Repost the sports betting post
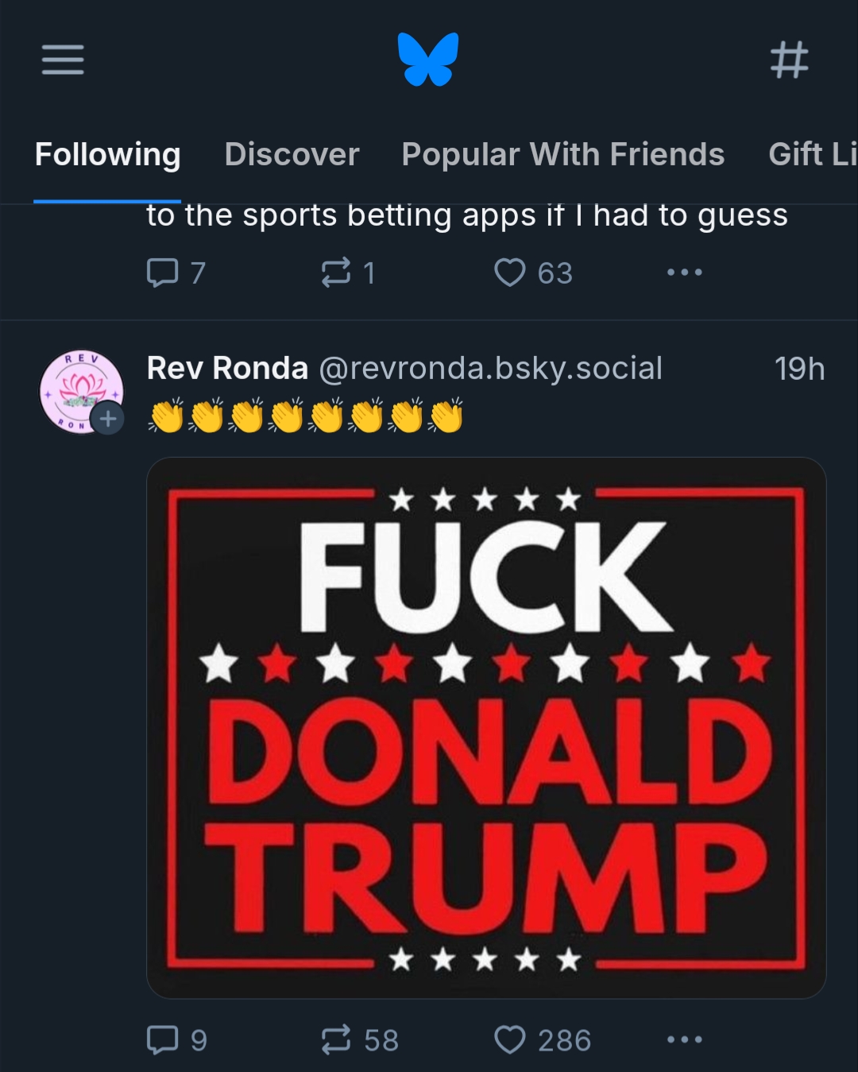 click(336, 273)
